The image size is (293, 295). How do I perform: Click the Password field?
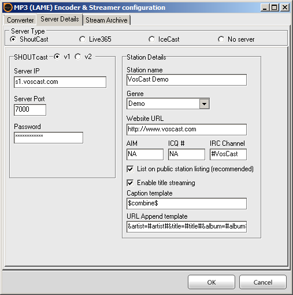tap(49, 138)
